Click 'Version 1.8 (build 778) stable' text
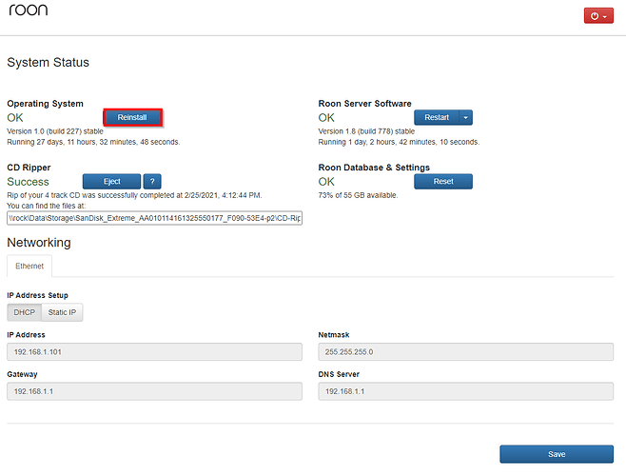Viewport: 626px width, 476px height. pos(366,131)
